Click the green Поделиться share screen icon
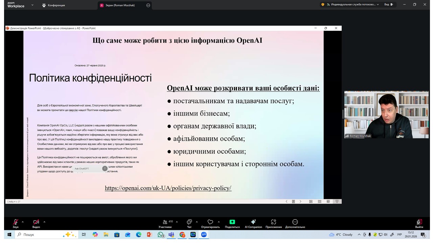433x243 pixels. tap(232, 222)
